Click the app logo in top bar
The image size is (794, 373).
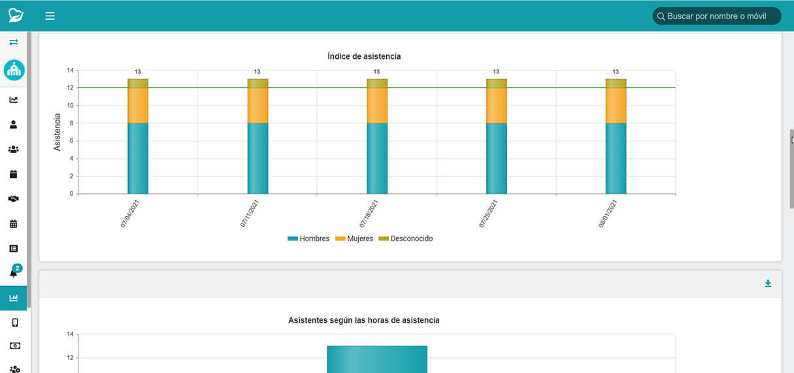16,16
